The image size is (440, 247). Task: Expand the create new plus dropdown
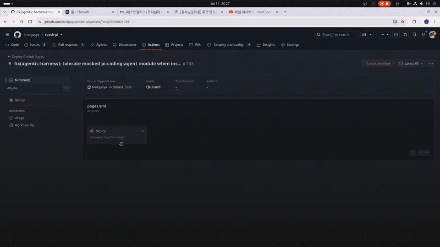click(385, 34)
